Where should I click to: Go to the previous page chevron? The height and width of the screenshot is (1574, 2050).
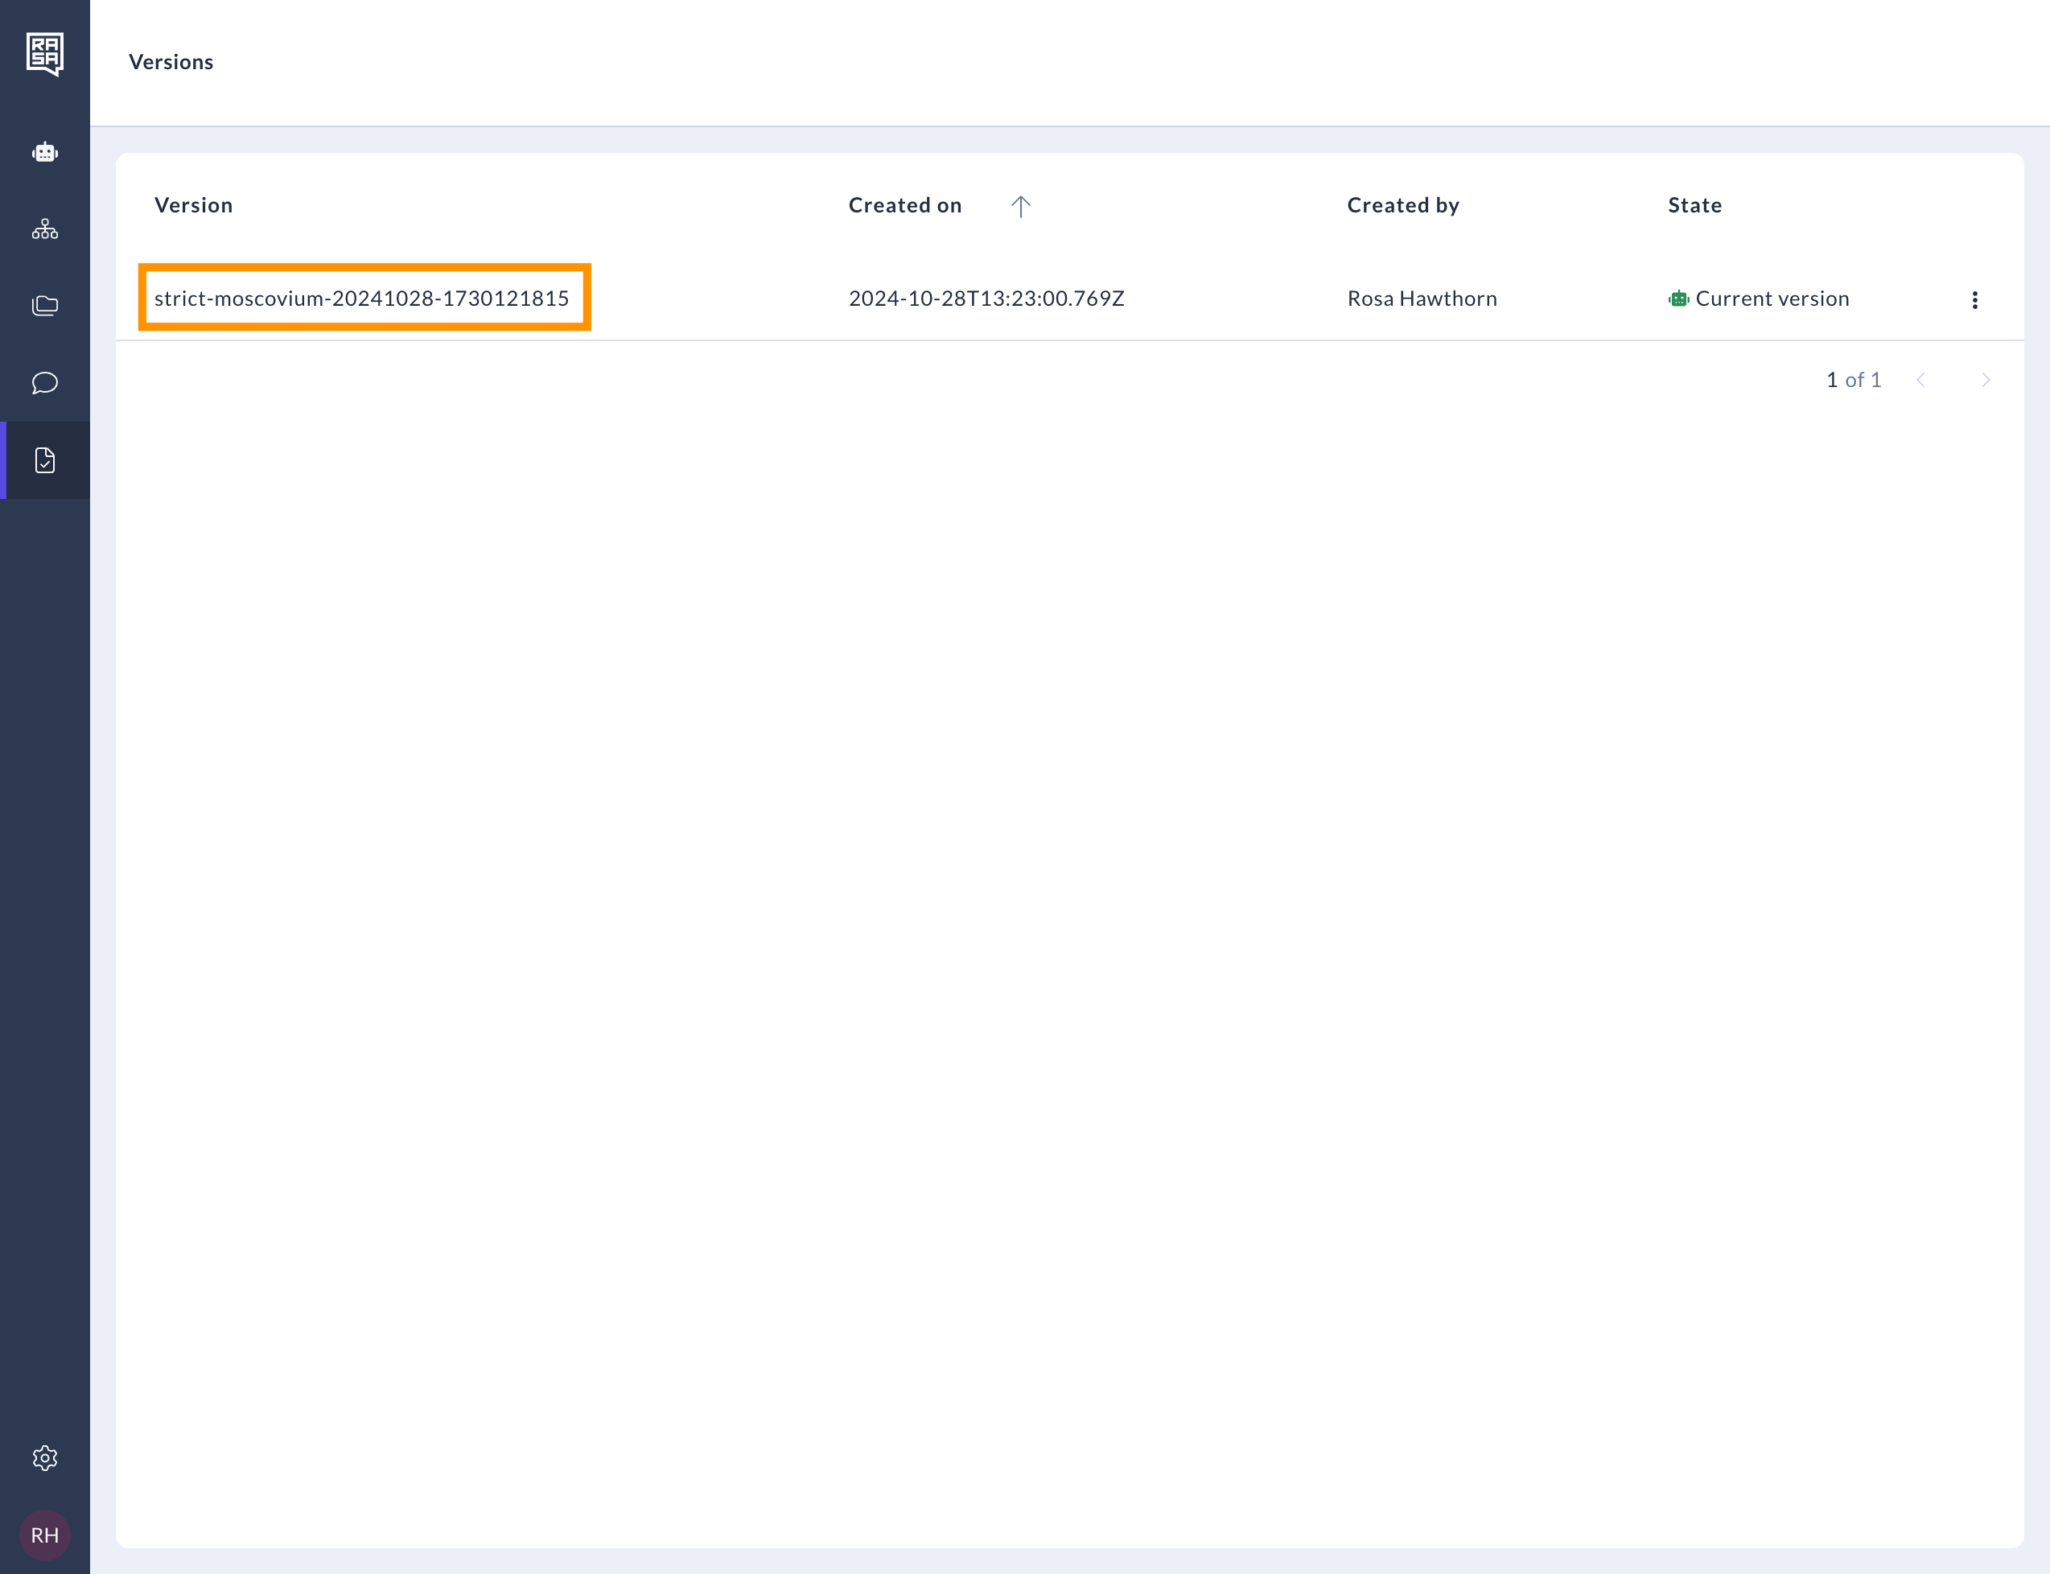[1920, 380]
